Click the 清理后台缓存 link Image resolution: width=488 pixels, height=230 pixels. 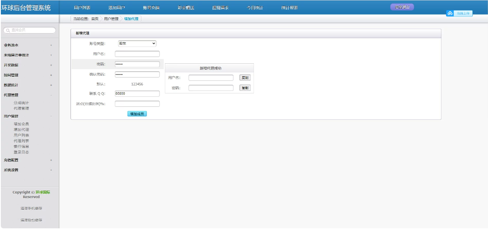tap(31, 220)
